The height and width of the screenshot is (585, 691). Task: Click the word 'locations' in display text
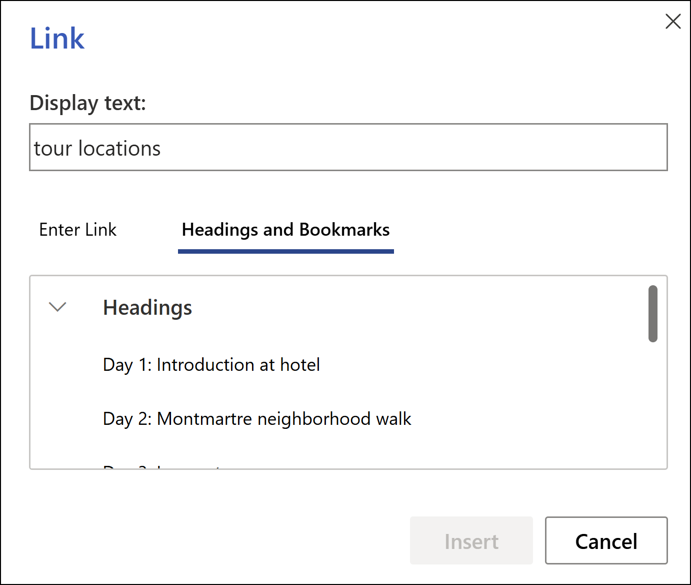(119, 149)
